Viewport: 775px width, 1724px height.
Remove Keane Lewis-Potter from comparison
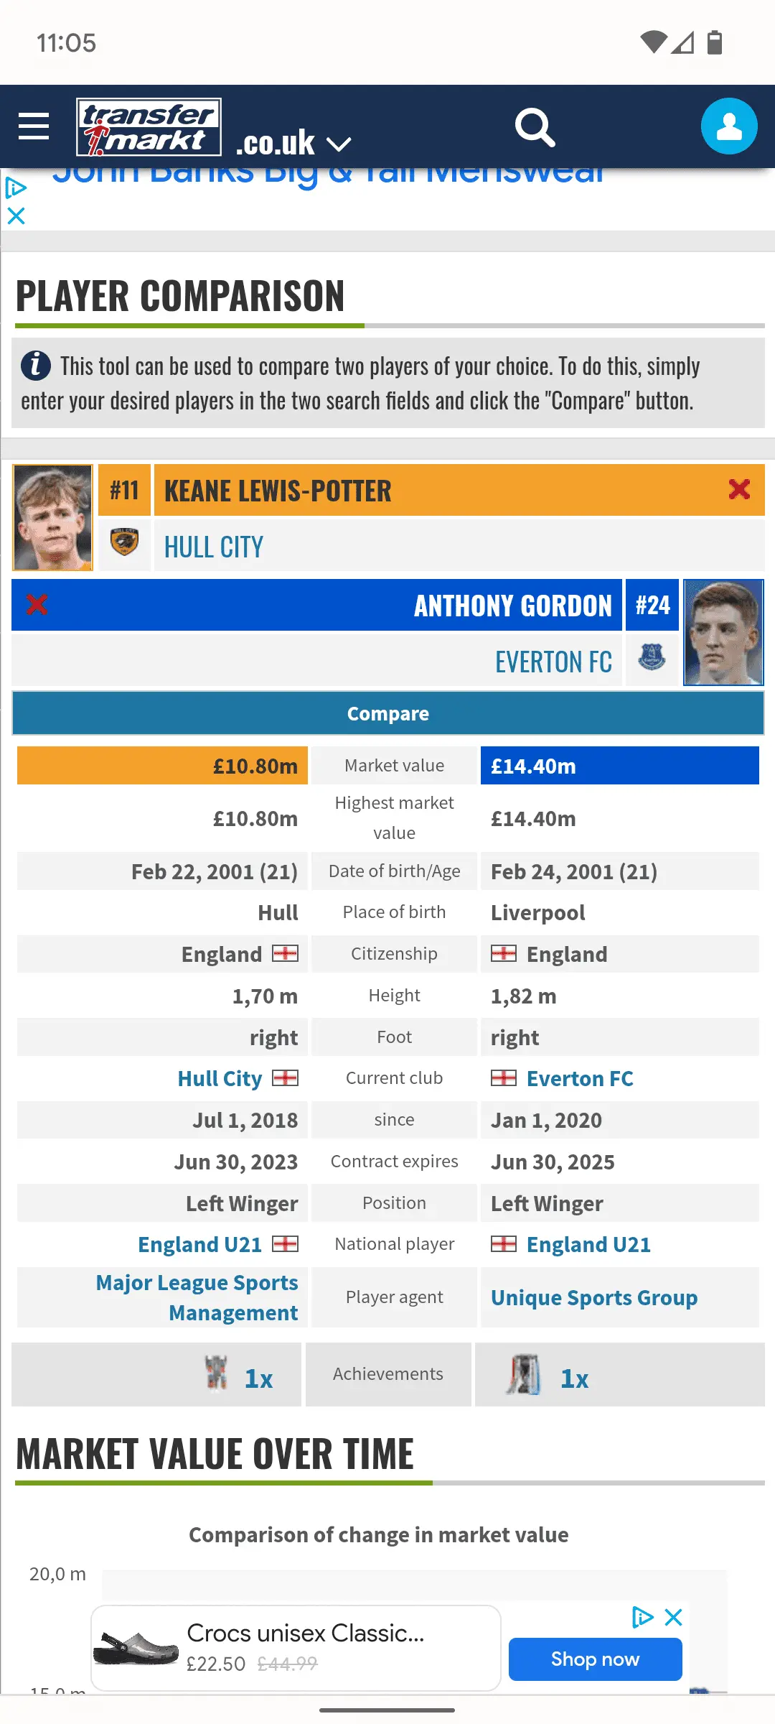click(x=739, y=489)
